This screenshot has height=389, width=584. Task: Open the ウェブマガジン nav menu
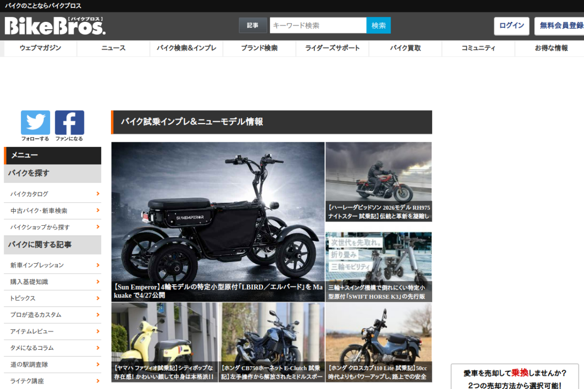coord(40,48)
